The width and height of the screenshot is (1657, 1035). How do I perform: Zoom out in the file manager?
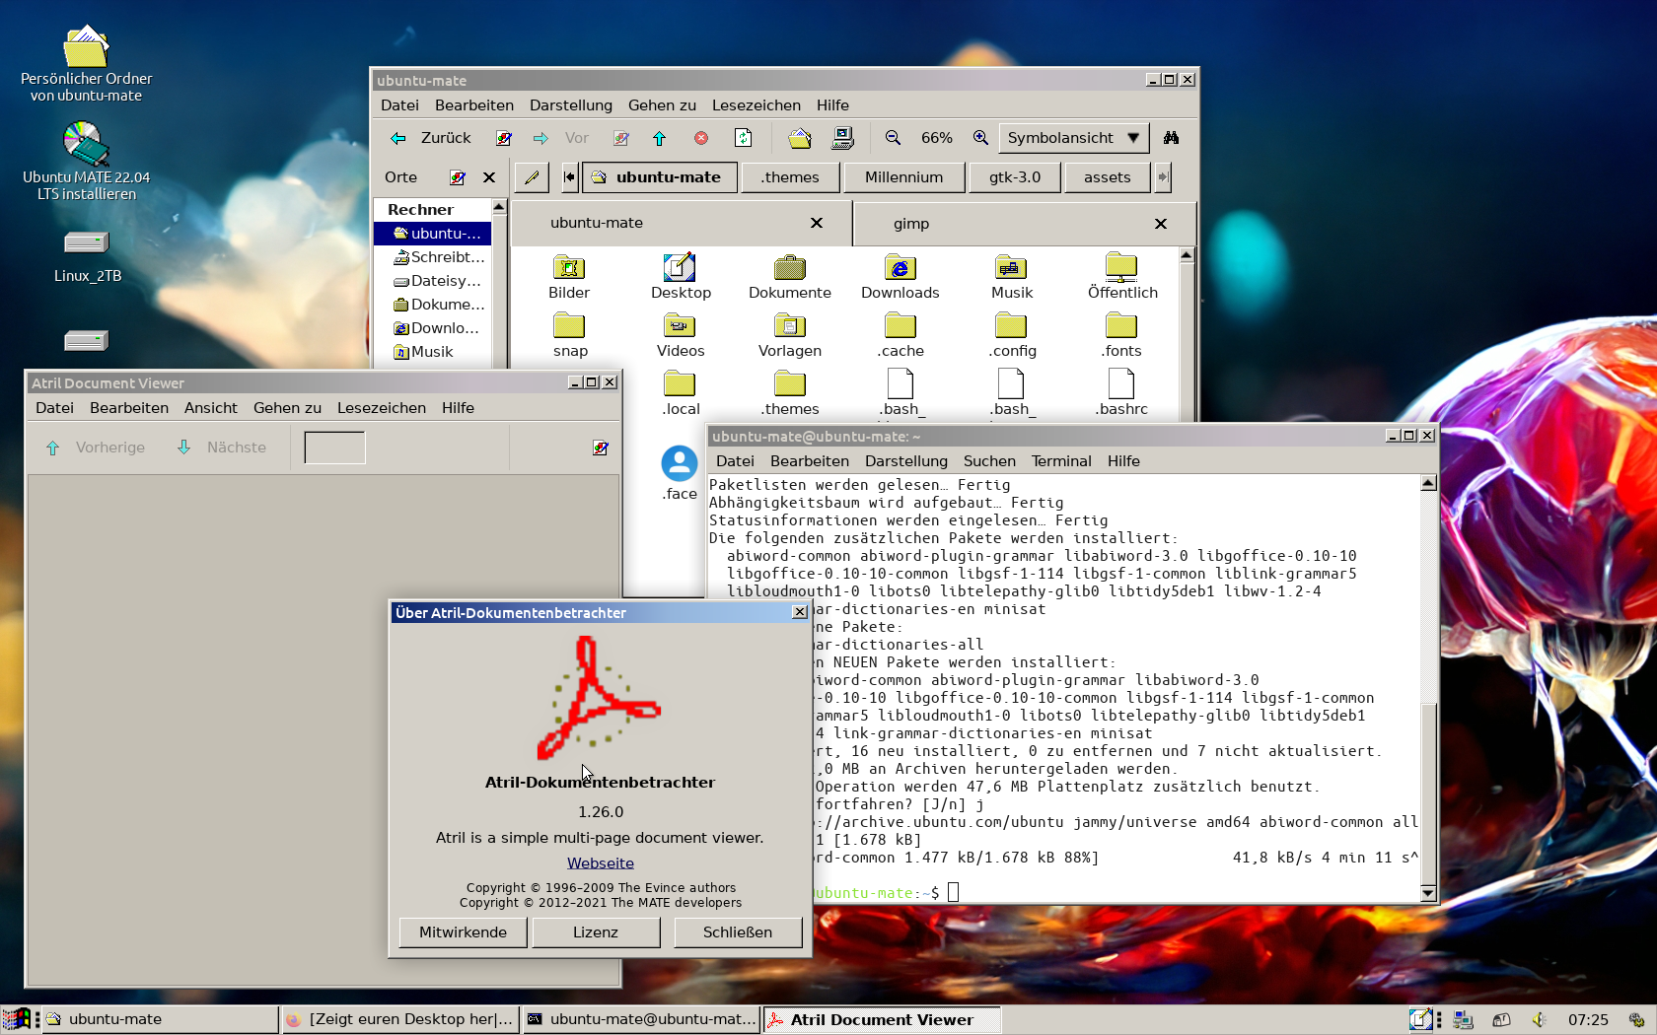tap(893, 138)
